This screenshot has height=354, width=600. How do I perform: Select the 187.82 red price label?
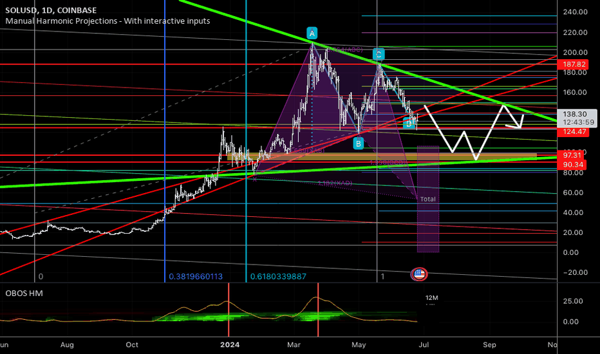[572, 64]
